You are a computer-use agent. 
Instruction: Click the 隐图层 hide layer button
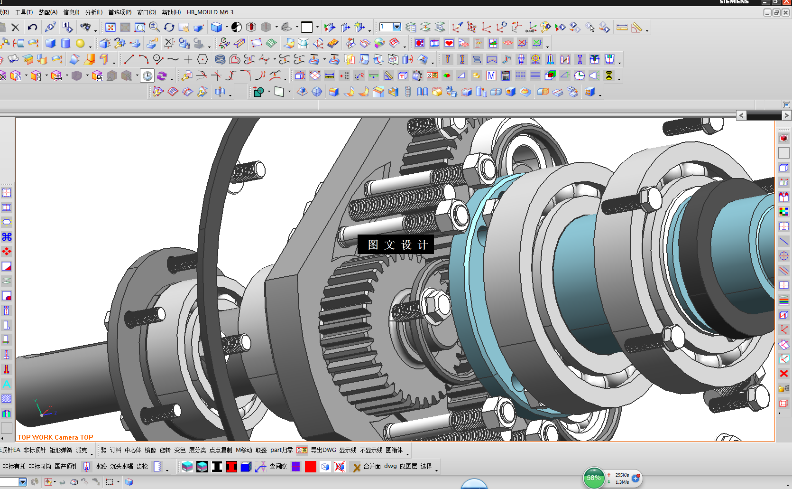point(408,467)
